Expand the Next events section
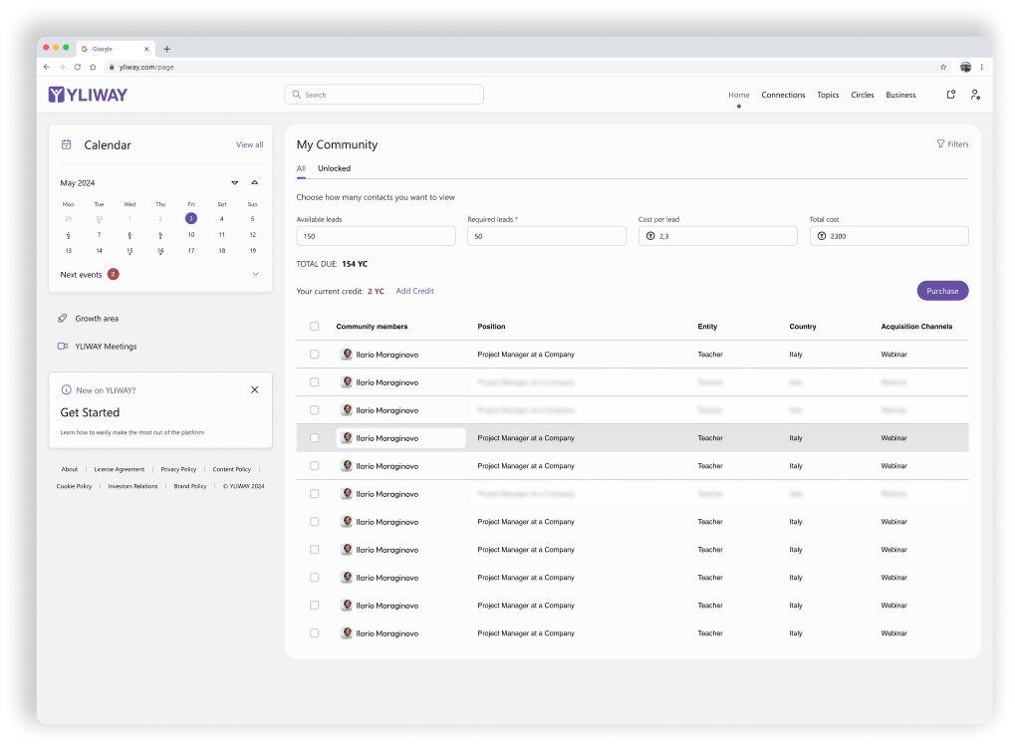The width and height of the screenshot is (1015, 746). pyautogui.click(x=255, y=274)
